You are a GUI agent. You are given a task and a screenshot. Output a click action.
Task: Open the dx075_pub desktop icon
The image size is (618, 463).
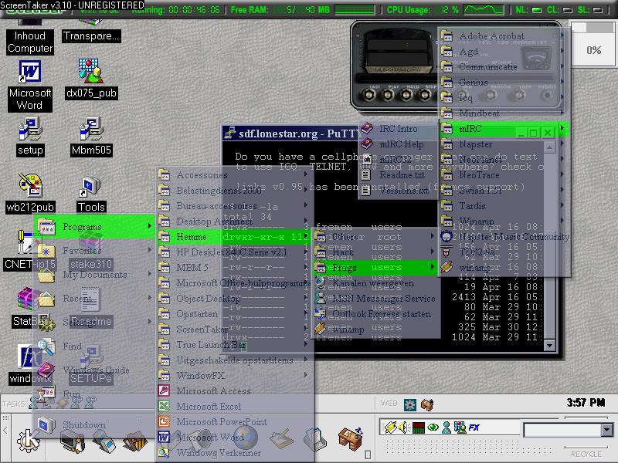pos(91,79)
